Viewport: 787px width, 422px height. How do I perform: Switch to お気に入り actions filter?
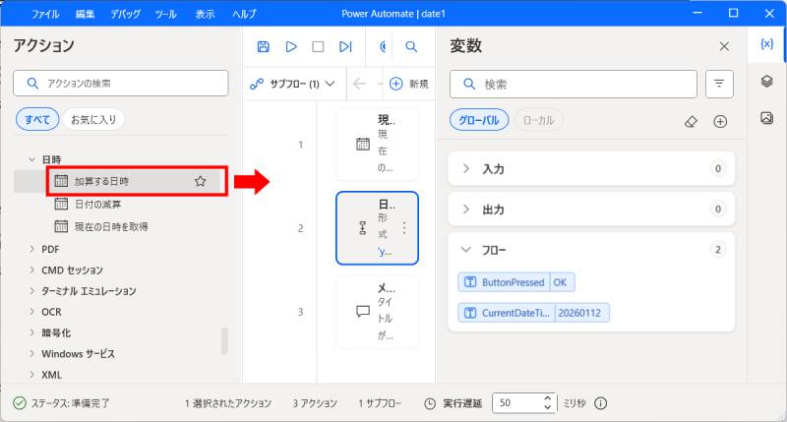tap(93, 119)
